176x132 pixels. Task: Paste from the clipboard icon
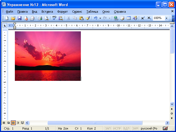(x=81, y=18)
